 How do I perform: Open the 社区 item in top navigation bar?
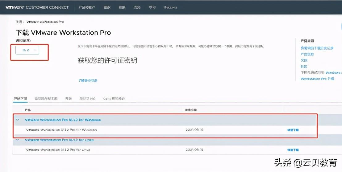122,7
